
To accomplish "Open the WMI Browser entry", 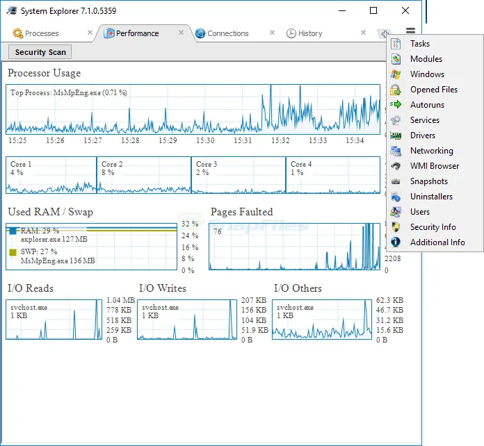I will tap(435, 166).
